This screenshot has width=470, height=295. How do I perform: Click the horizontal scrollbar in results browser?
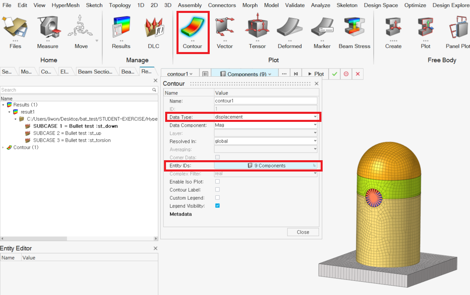(34, 239)
